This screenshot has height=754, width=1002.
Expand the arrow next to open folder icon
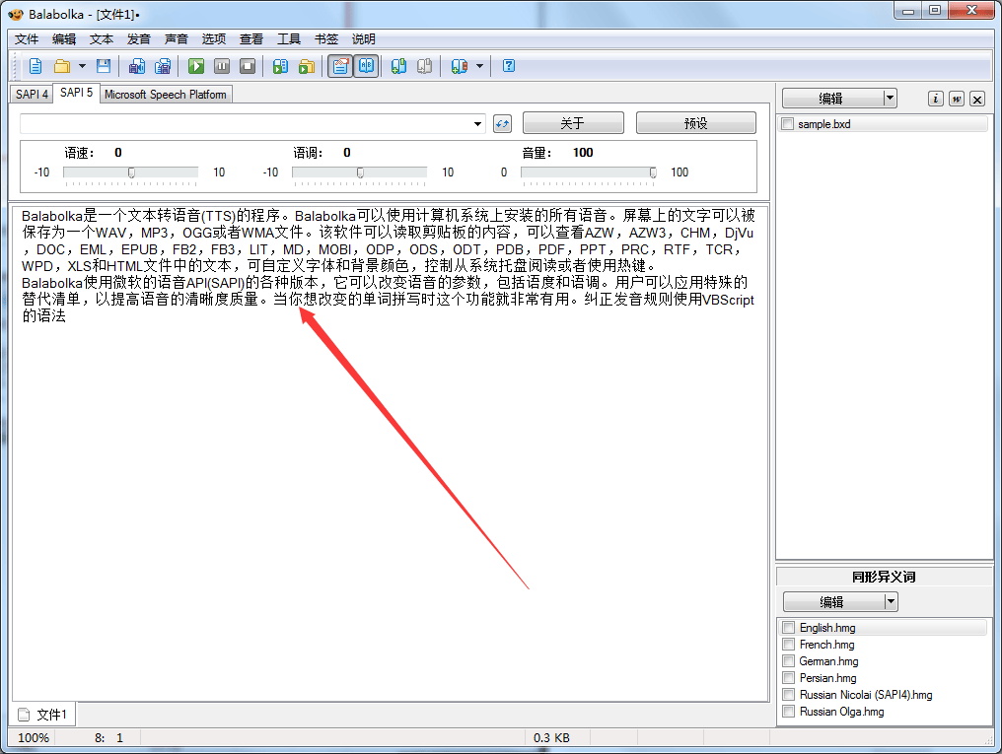coord(82,66)
